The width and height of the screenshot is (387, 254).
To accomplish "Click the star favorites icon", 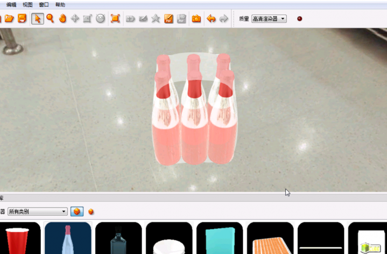I will (x=156, y=19).
